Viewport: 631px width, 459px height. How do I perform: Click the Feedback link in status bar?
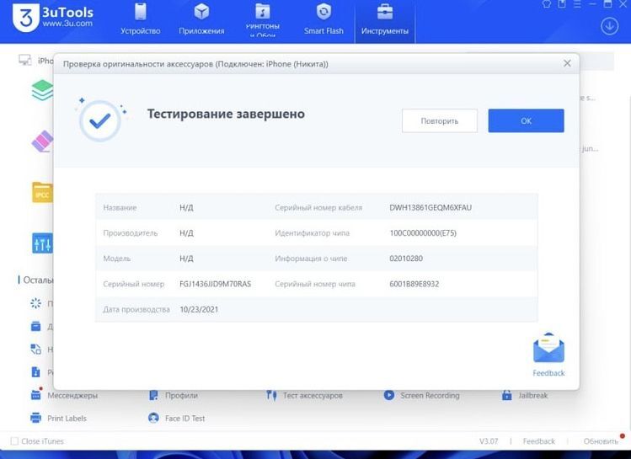538,441
